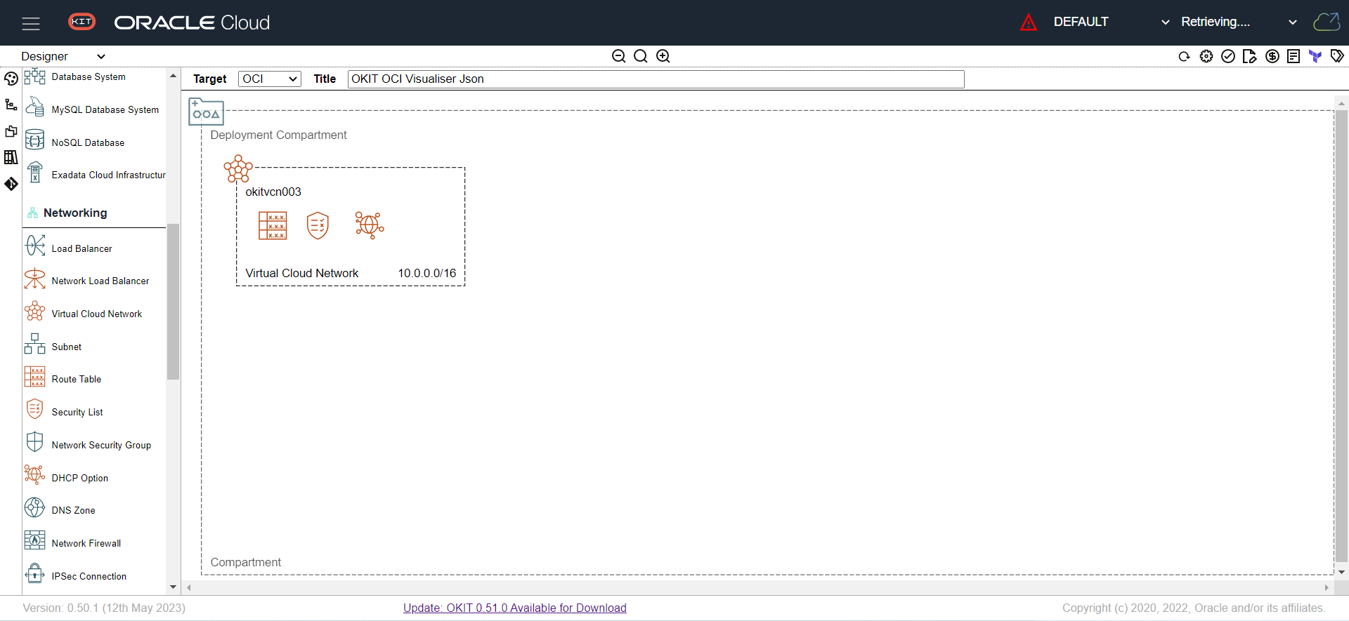This screenshot has width=1349, height=621.
Task: Open the settings gear
Action: (x=1206, y=56)
